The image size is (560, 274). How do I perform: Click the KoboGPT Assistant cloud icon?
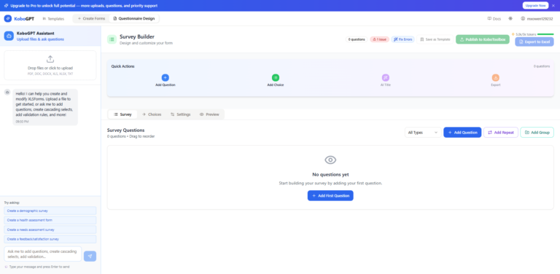(x=9, y=36)
